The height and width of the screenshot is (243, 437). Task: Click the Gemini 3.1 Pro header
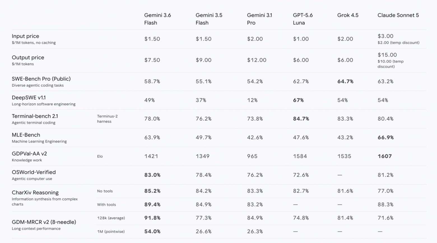point(259,19)
